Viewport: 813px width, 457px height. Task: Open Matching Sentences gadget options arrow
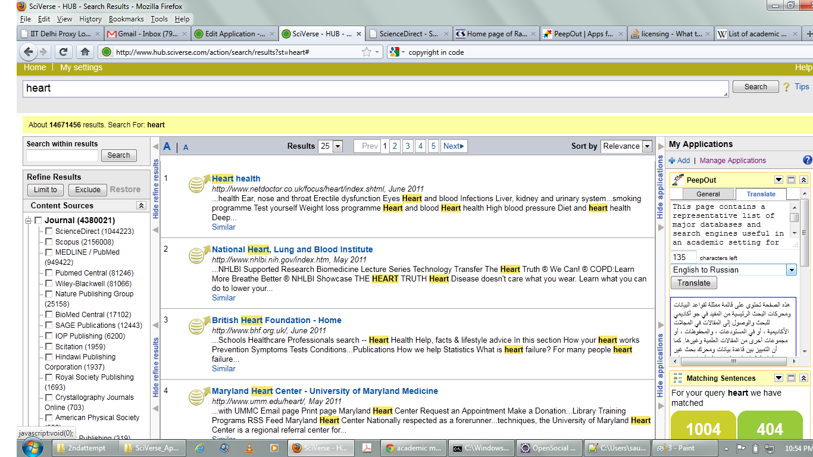click(x=778, y=378)
